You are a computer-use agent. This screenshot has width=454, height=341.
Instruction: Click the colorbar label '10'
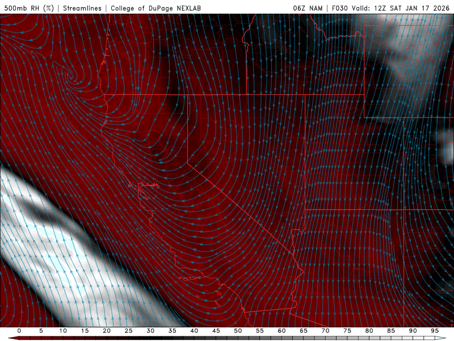[x=63, y=331]
